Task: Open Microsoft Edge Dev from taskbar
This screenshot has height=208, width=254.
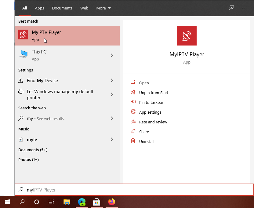Action: 82,202
